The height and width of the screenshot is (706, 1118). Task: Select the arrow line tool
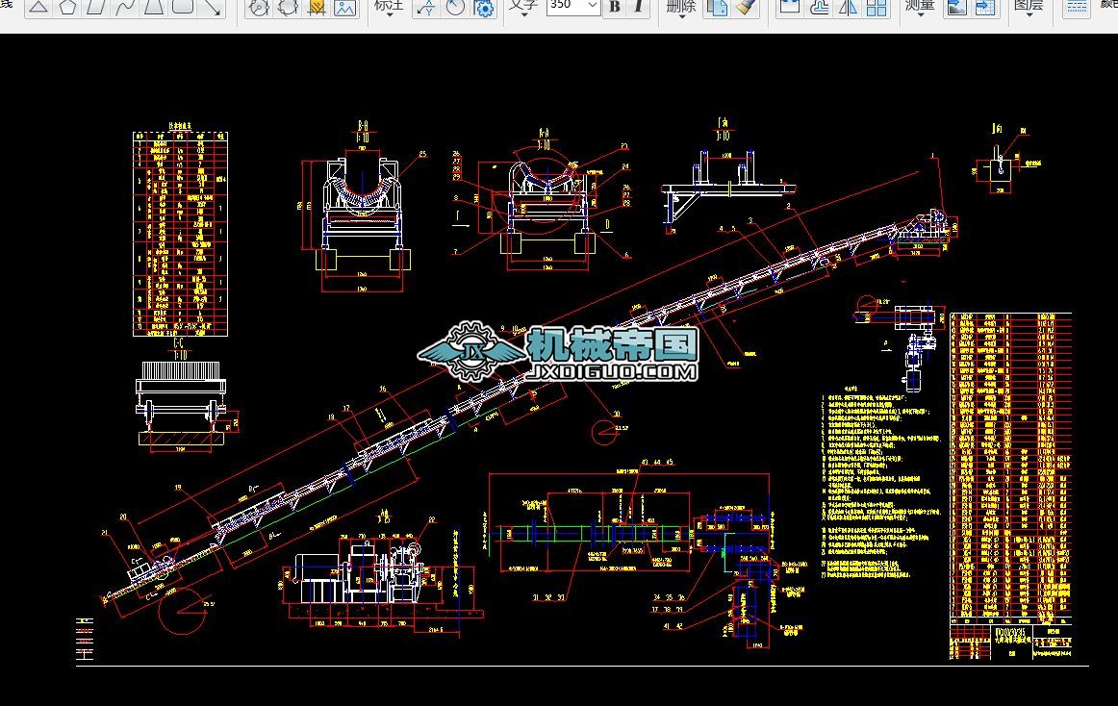click(212, 7)
